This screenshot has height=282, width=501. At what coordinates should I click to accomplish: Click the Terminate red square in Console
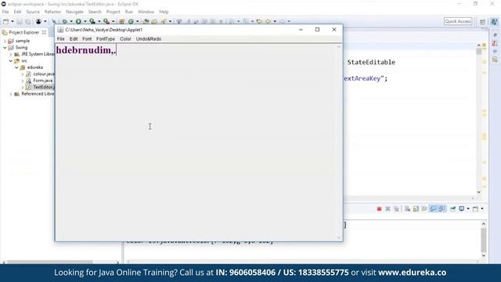click(379, 209)
